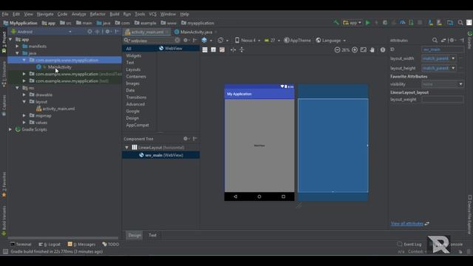Click the device Home circle in preview

click(x=259, y=197)
